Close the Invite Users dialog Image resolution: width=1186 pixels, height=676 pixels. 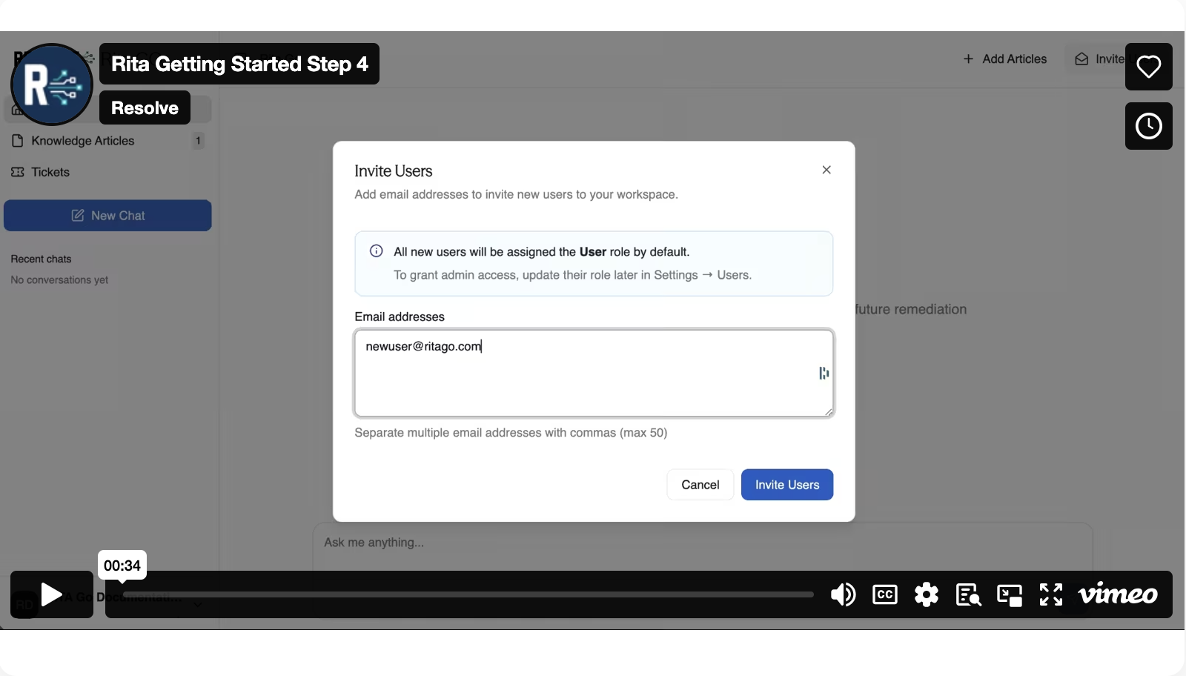pos(826,170)
